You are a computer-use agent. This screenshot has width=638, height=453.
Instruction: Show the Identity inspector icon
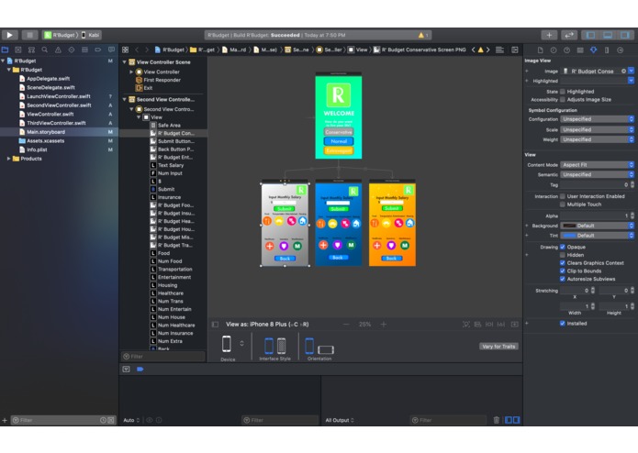coord(580,50)
